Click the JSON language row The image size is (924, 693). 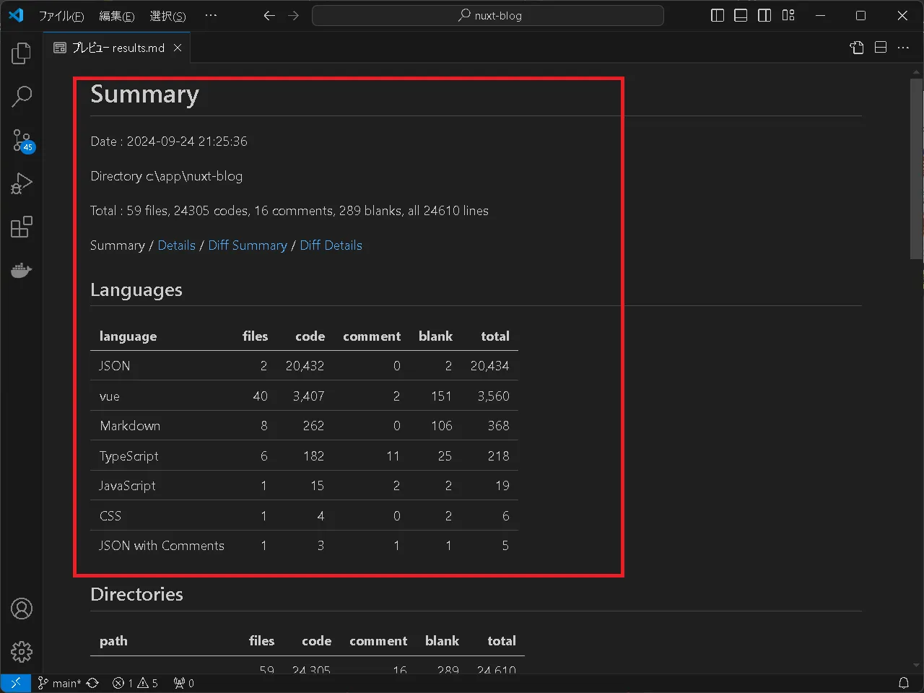[304, 366]
